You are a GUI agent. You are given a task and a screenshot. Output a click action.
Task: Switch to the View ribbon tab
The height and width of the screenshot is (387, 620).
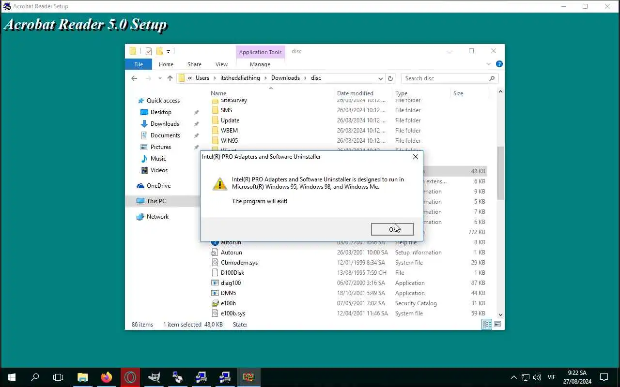(221, 64)
